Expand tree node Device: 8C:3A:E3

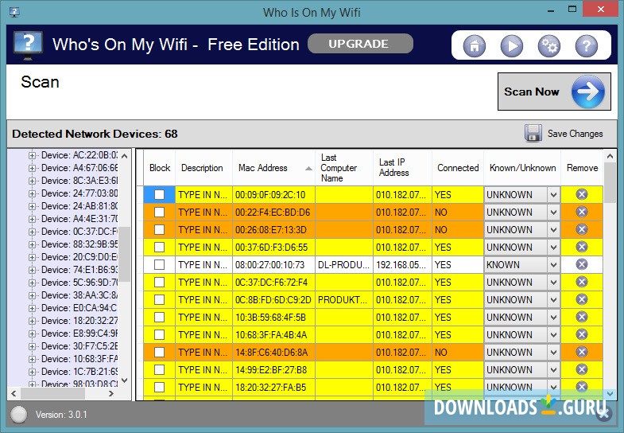pyautogui.click(x=32, y=181)
